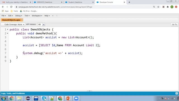Open a new browser tab
The width and height of the screenshot is (179, 101).
click(129, 2)
